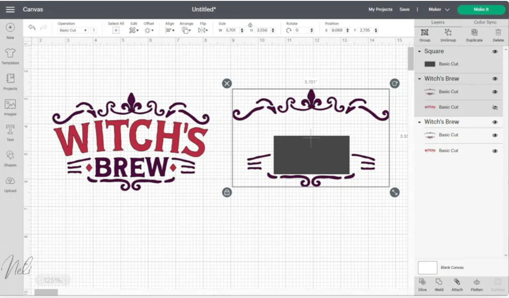Hide the Square layer
The height and width of the screenshot is (298, 509).
pos(494,52)
